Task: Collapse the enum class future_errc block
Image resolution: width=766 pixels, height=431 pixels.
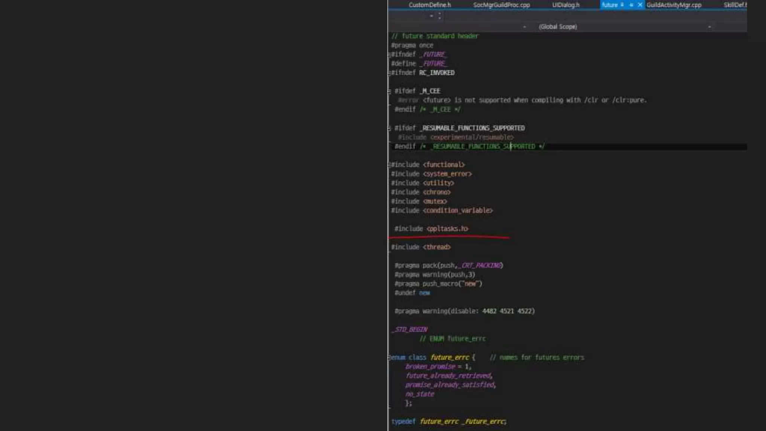Action: tap(389, 358)
